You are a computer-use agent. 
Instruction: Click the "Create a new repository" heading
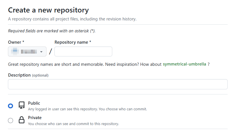48,10
